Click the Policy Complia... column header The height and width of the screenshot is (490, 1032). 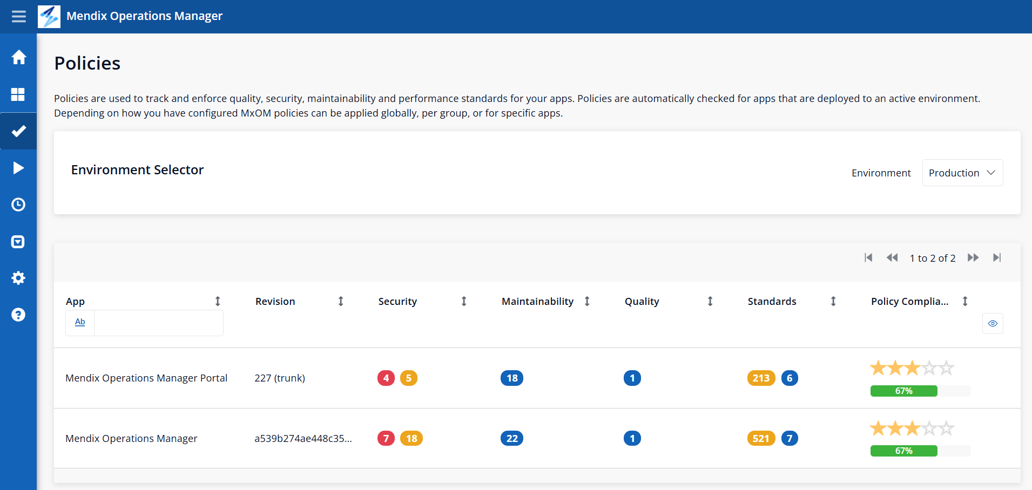(909, 301)
